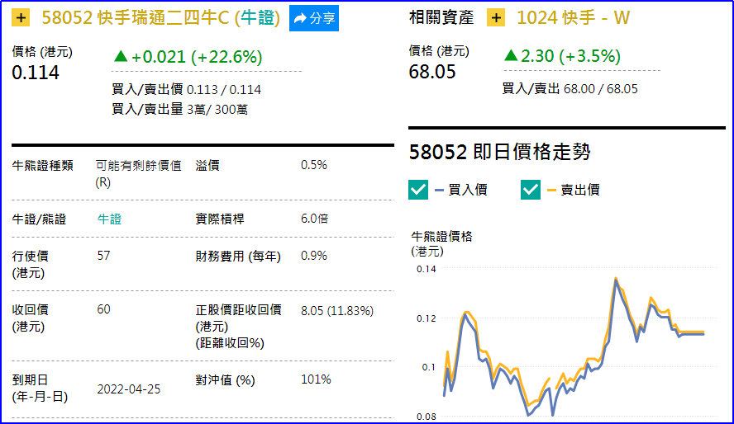Screen dimensions: 734x424
Task: Click the 對沖值 value 101%
Action: (316, 379)
